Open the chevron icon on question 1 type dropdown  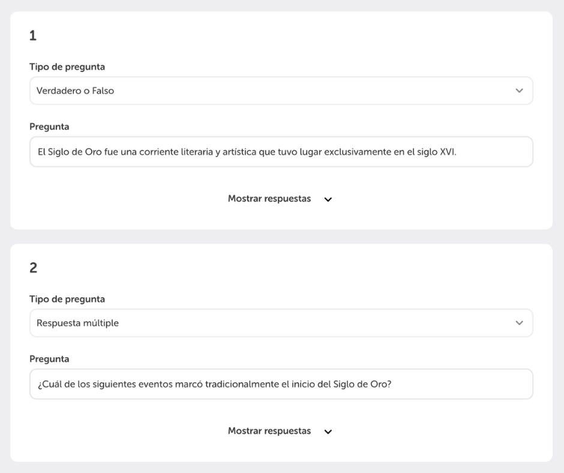coord(520,91)
